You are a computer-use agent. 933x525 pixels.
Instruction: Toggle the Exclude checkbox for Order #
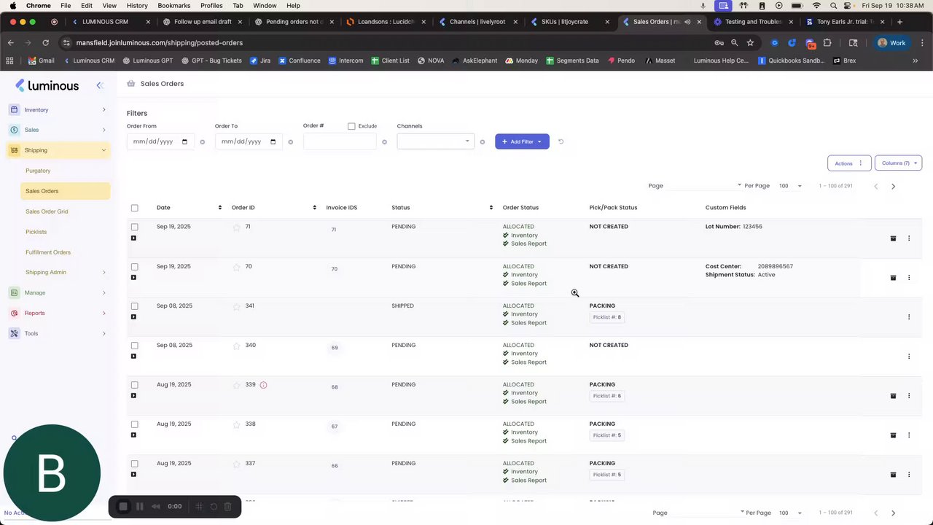[x=351, y=126]
